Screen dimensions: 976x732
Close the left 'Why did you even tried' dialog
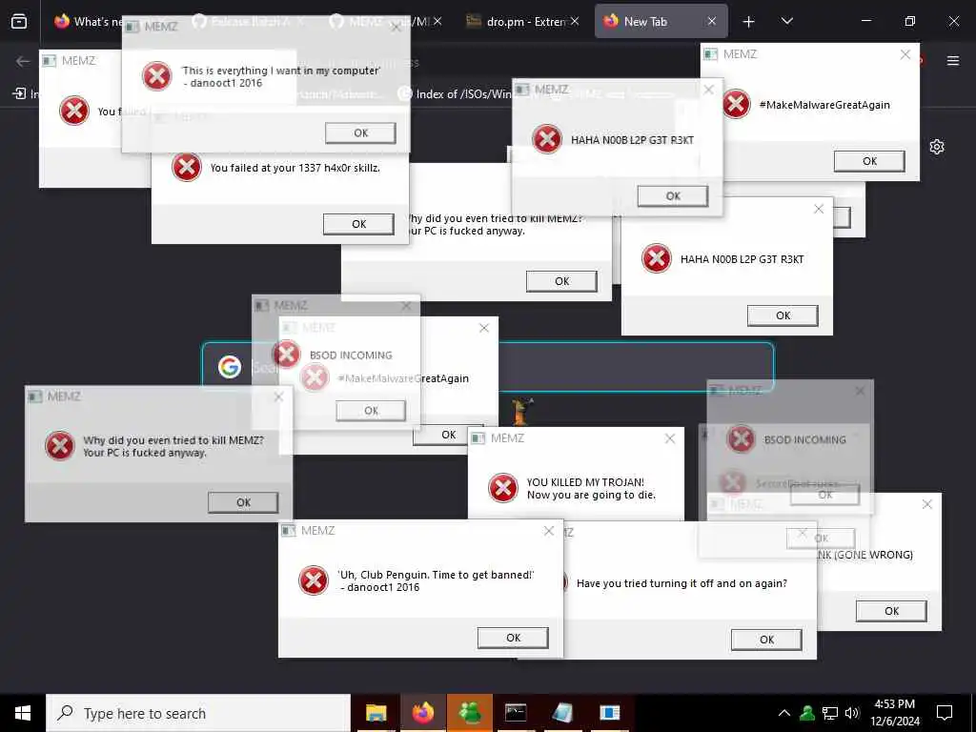[x=278, y=397]
